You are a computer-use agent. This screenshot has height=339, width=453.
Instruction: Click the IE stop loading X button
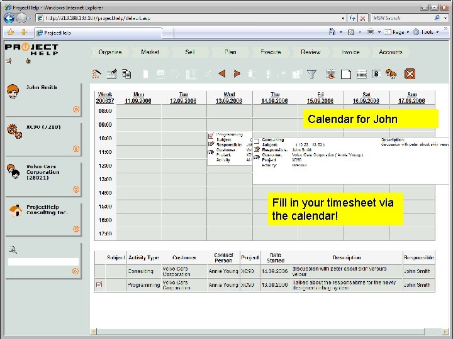362,18
